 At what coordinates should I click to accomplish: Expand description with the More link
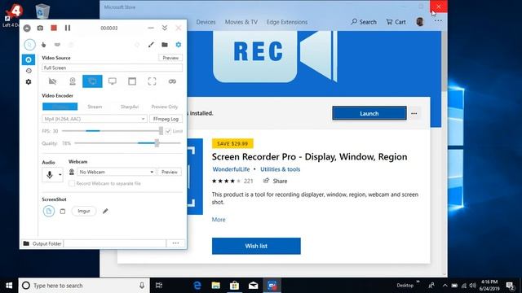tap(219, 220)
